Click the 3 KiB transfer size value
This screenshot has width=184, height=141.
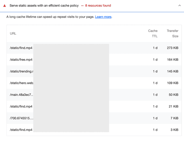click(174, 130)
